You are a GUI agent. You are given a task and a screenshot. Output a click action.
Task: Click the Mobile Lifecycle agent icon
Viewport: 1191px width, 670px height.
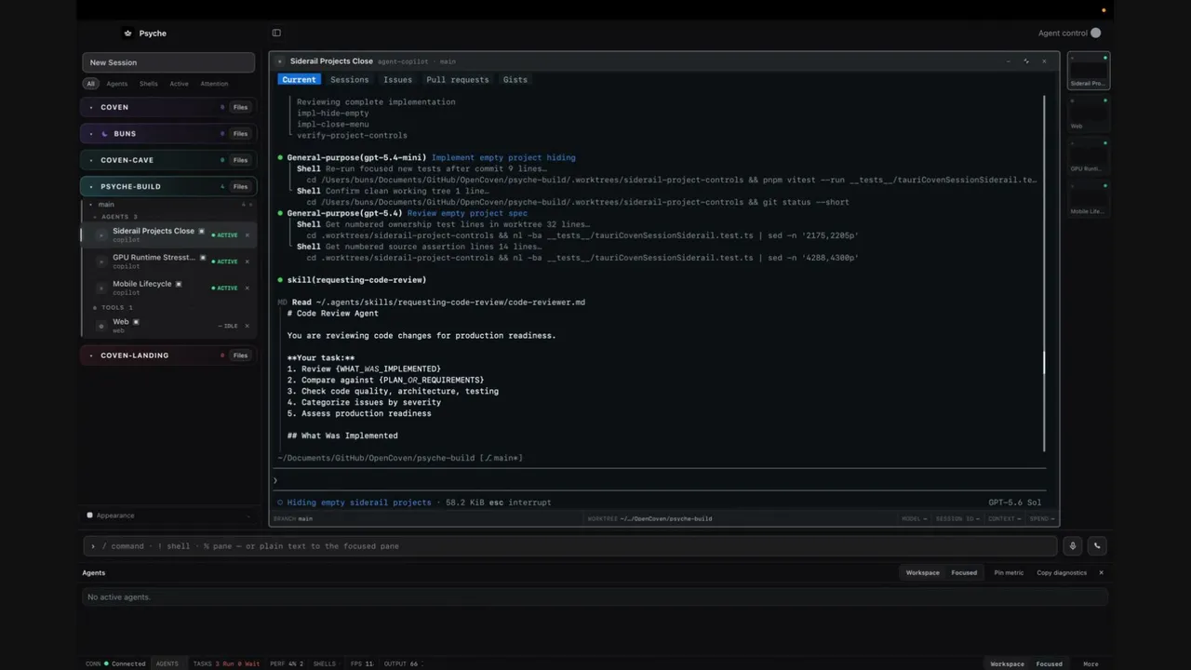tap(101, 288)
